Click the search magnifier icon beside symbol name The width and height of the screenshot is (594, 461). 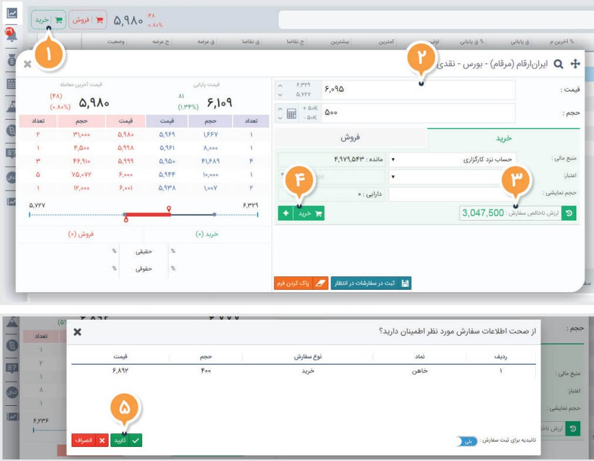tap(558, 64)
